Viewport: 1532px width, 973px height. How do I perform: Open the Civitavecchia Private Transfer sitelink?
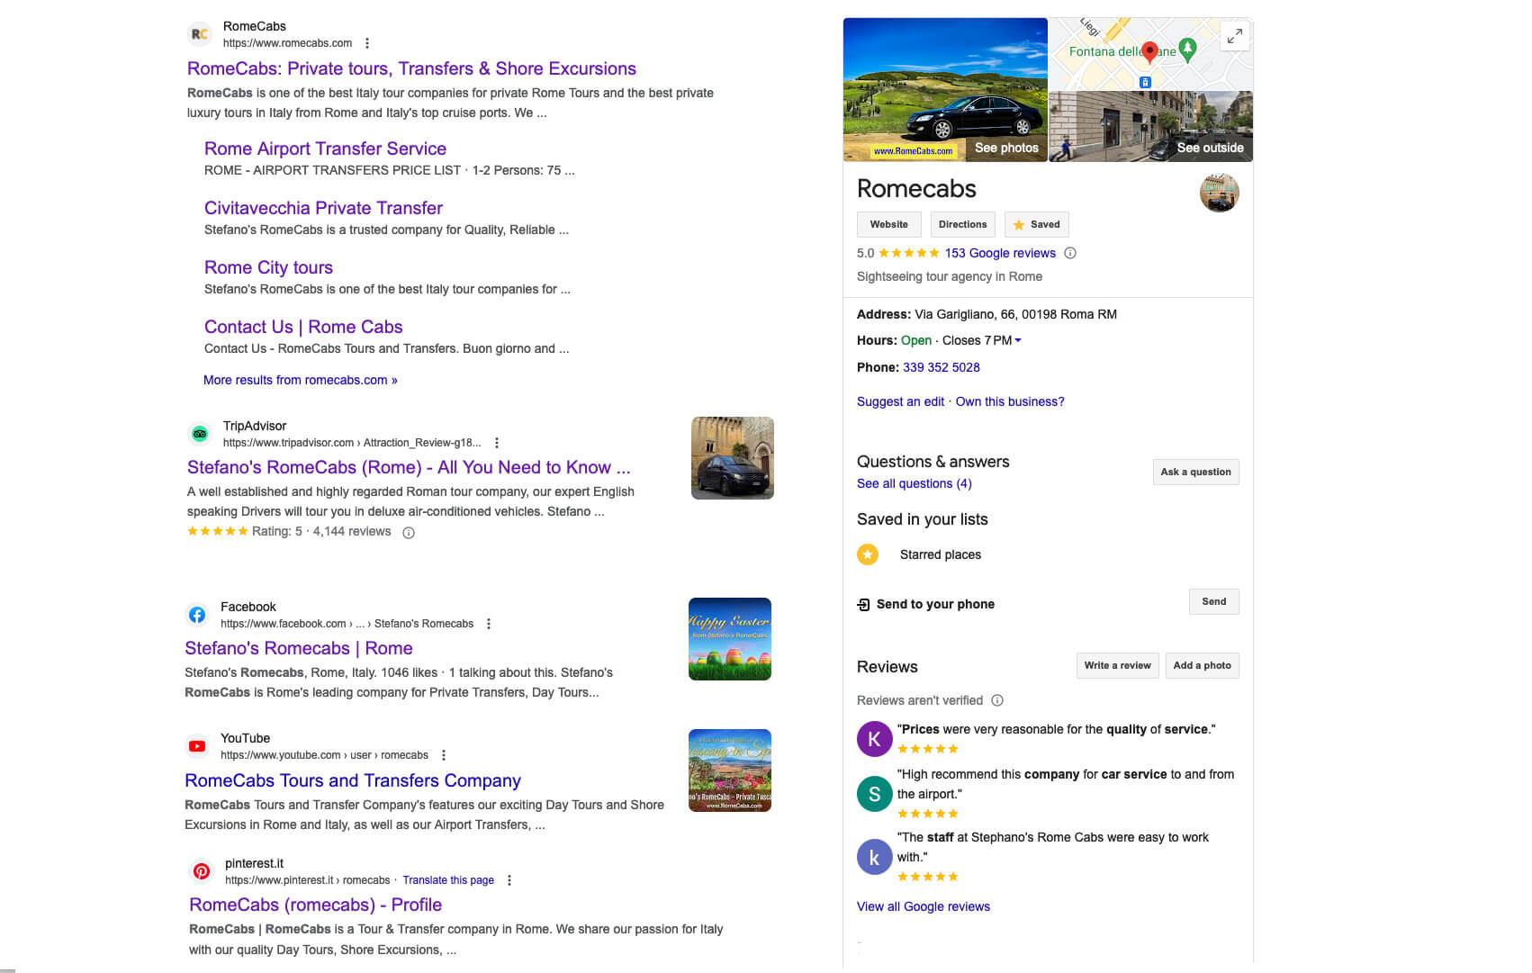tap(323, 208)
